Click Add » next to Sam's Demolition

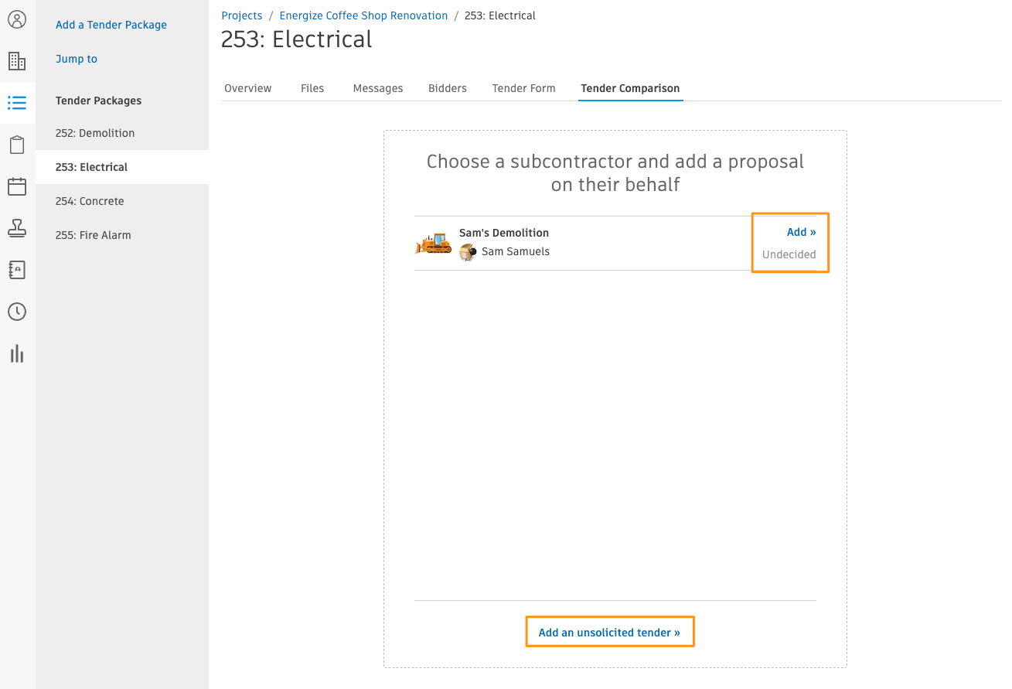click(x=802, y=232)
